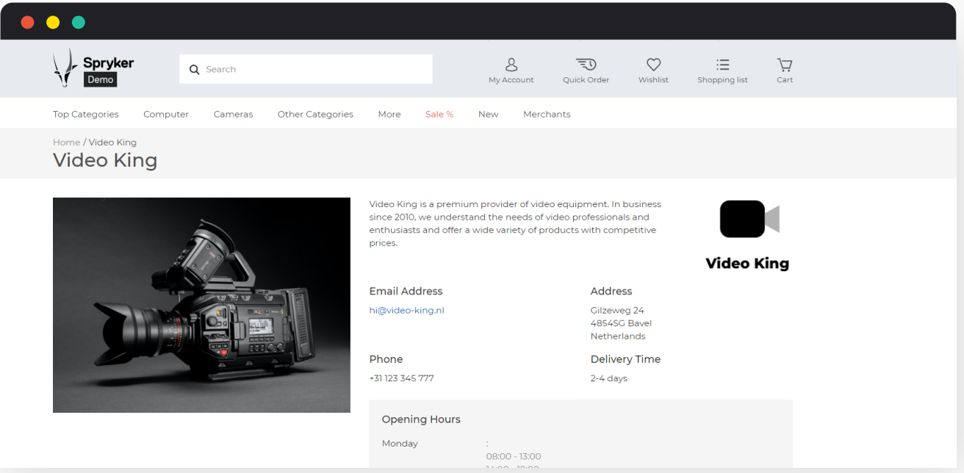The height and width of the screenshot is (473, 964).
Task: Open the Wishlist heart icon
Action: [x=653, y=71]
